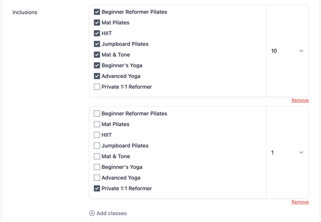Uncheck Jumpboard Pilates in first inclusion group
Image resolution: width=321 pixels, height=222 pixels.
97,44
